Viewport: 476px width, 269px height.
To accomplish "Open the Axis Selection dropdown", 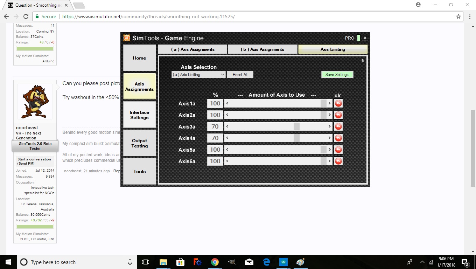I will pyautogui.click(x=198, y=75).
